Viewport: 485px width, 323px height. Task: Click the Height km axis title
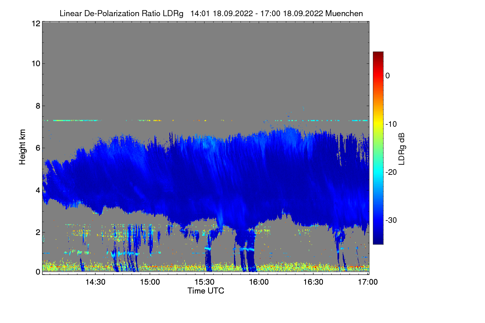pos(23,147)
